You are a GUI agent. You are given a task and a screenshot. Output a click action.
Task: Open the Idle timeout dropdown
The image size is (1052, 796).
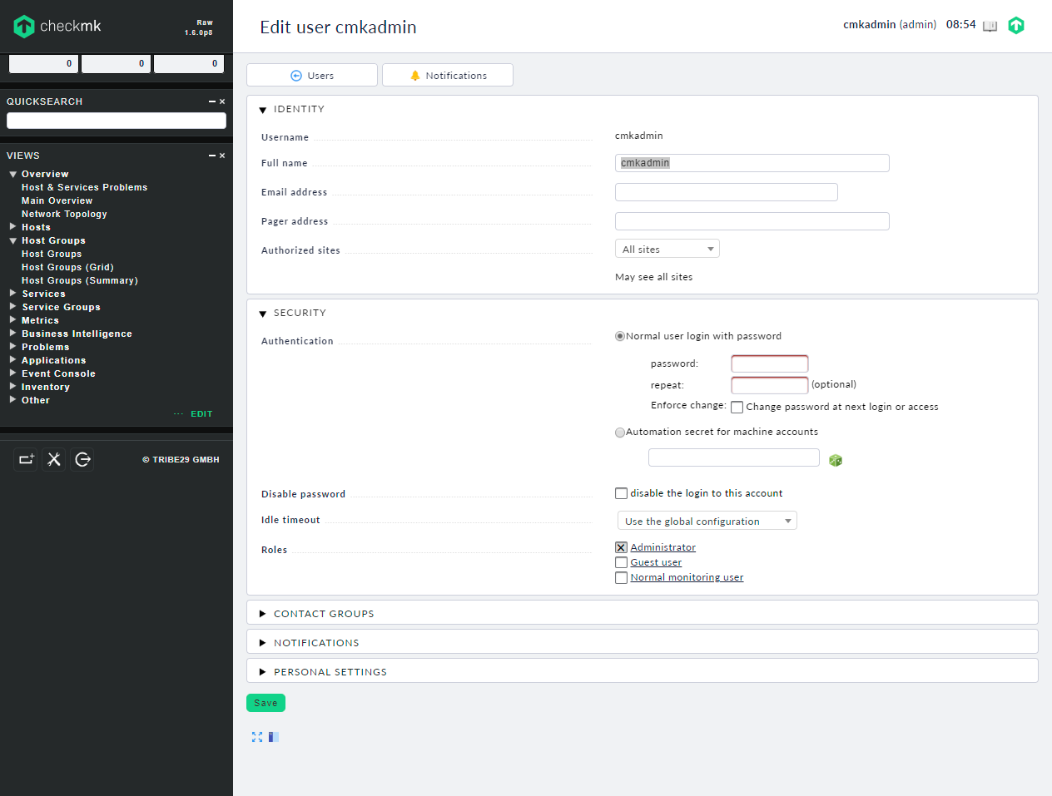pyautogui.click(x=707, y=521)
